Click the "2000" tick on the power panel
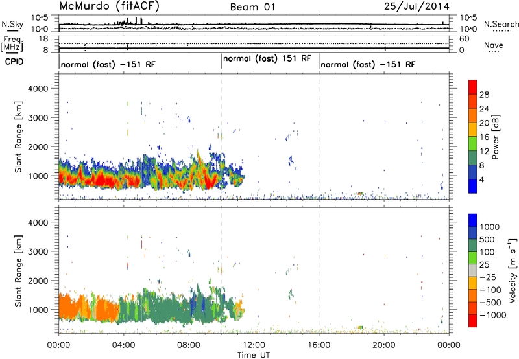519x359 pixels. (x=38, y=146)
